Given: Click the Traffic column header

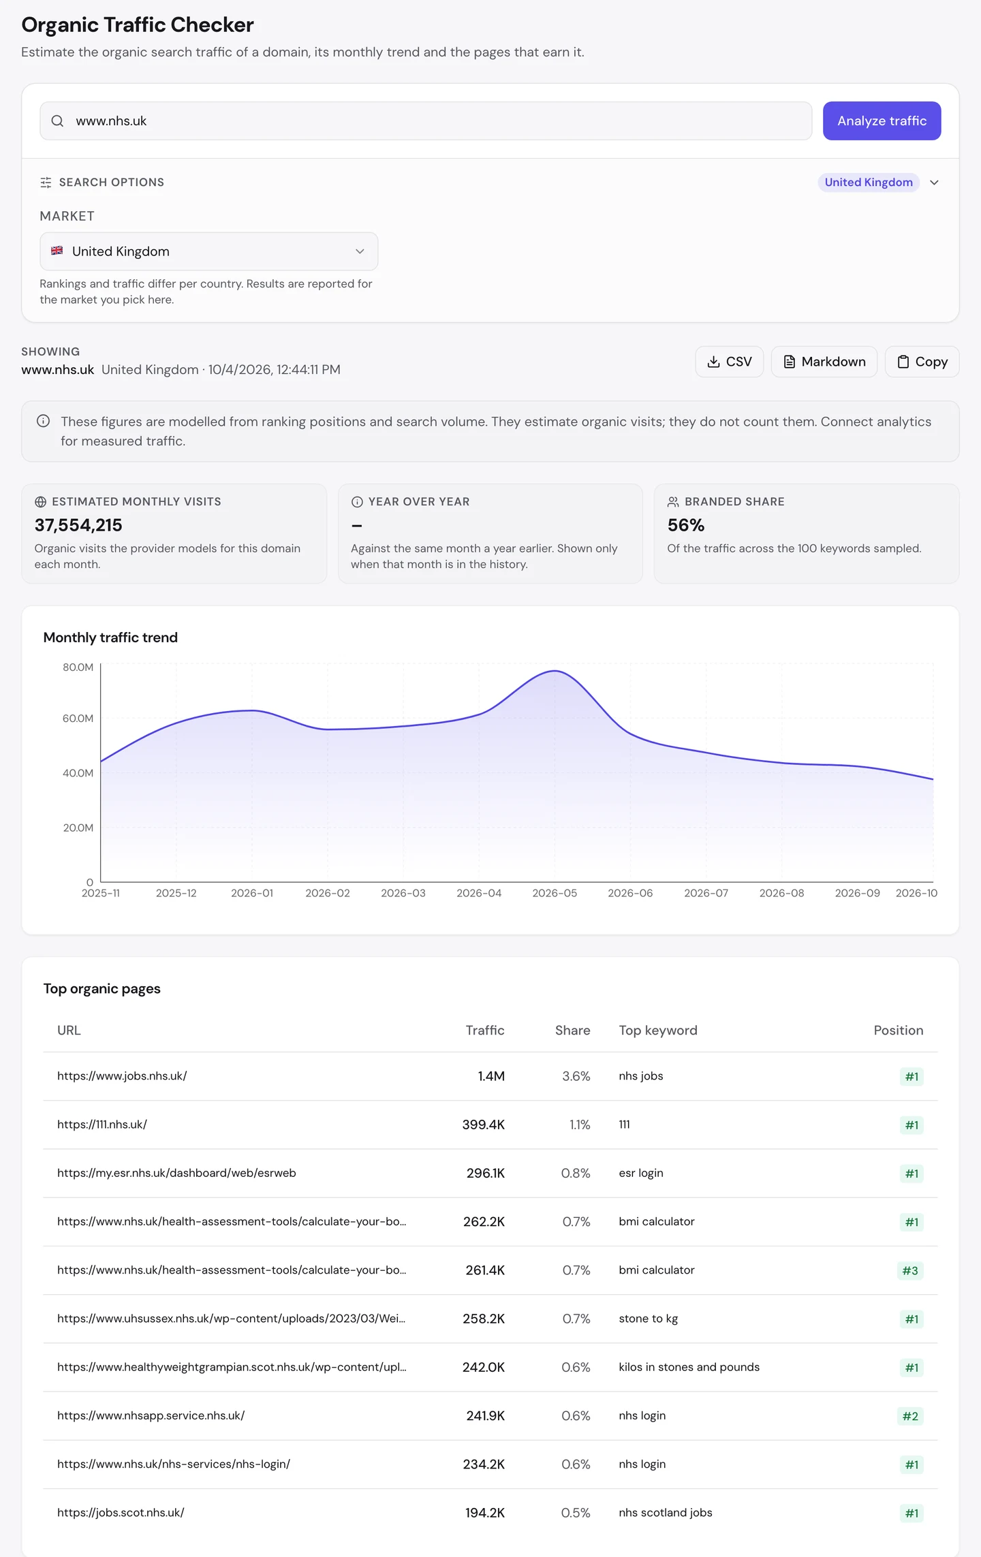Looking at the screenshot, I should pos(485,1031).
